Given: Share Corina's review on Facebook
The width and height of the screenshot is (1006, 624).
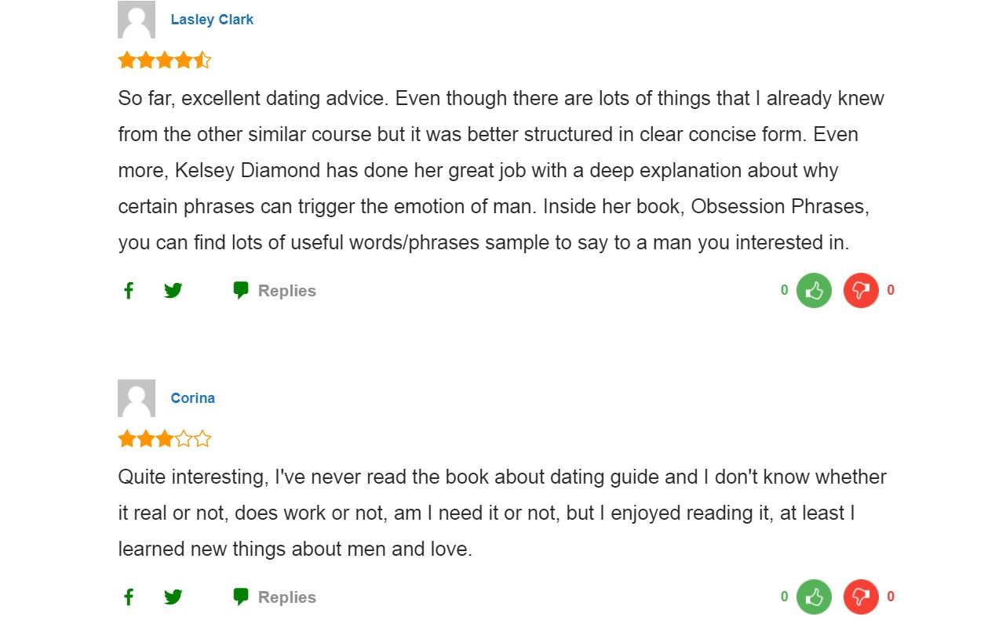Looking at the screenshot, I should coord(129,597).
